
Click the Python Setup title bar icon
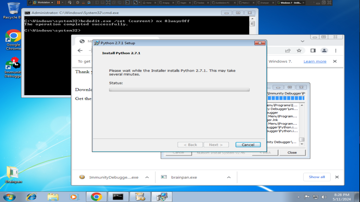[x=97, y=43]
